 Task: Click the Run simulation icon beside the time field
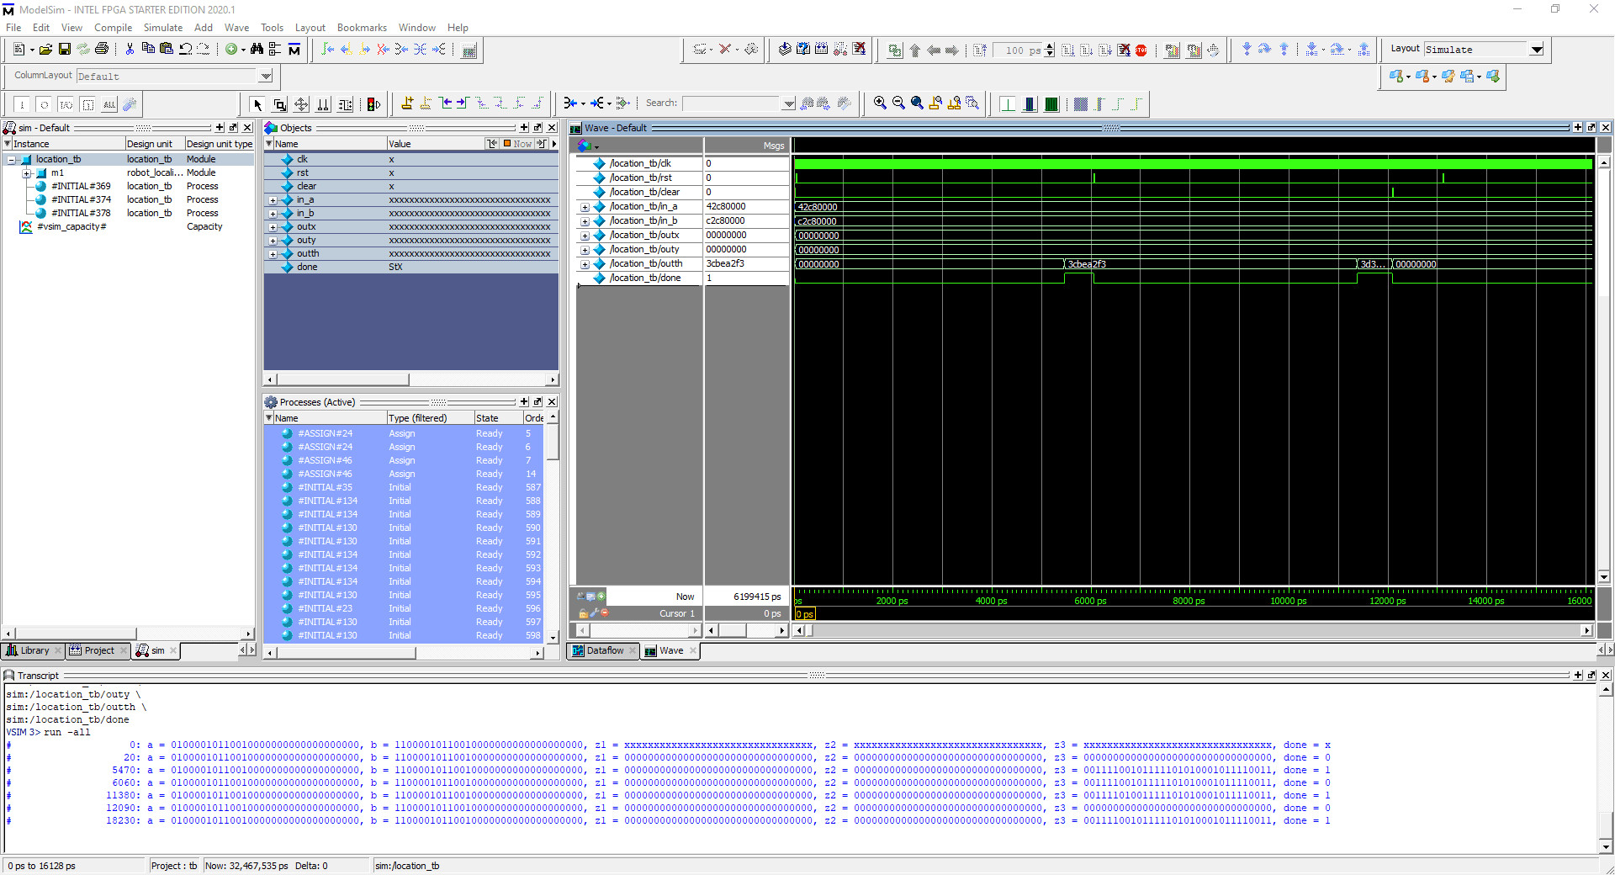1068,50
